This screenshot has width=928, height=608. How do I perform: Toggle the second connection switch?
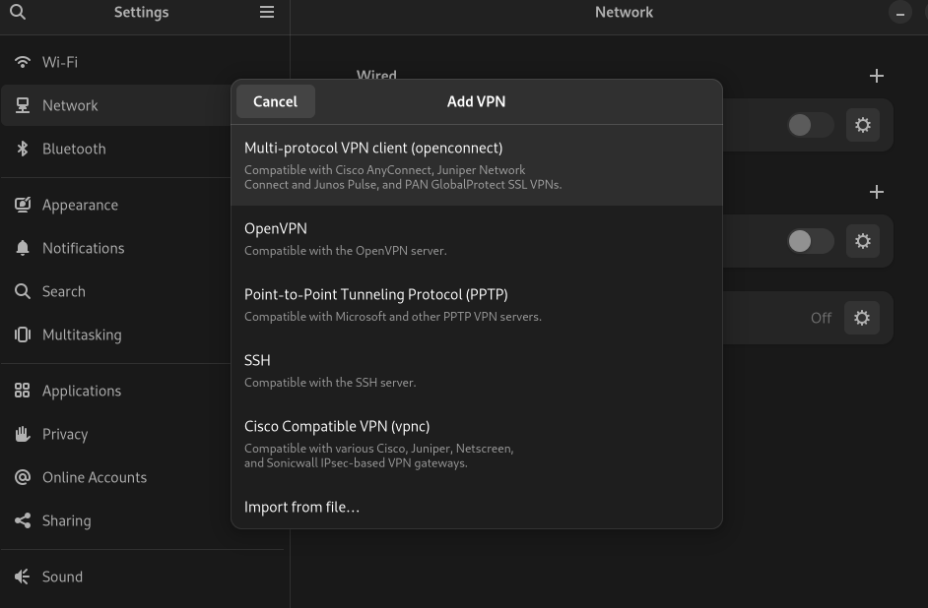(810, 241)
